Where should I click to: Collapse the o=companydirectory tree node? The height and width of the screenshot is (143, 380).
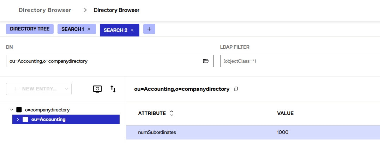[x=11, y=110]
